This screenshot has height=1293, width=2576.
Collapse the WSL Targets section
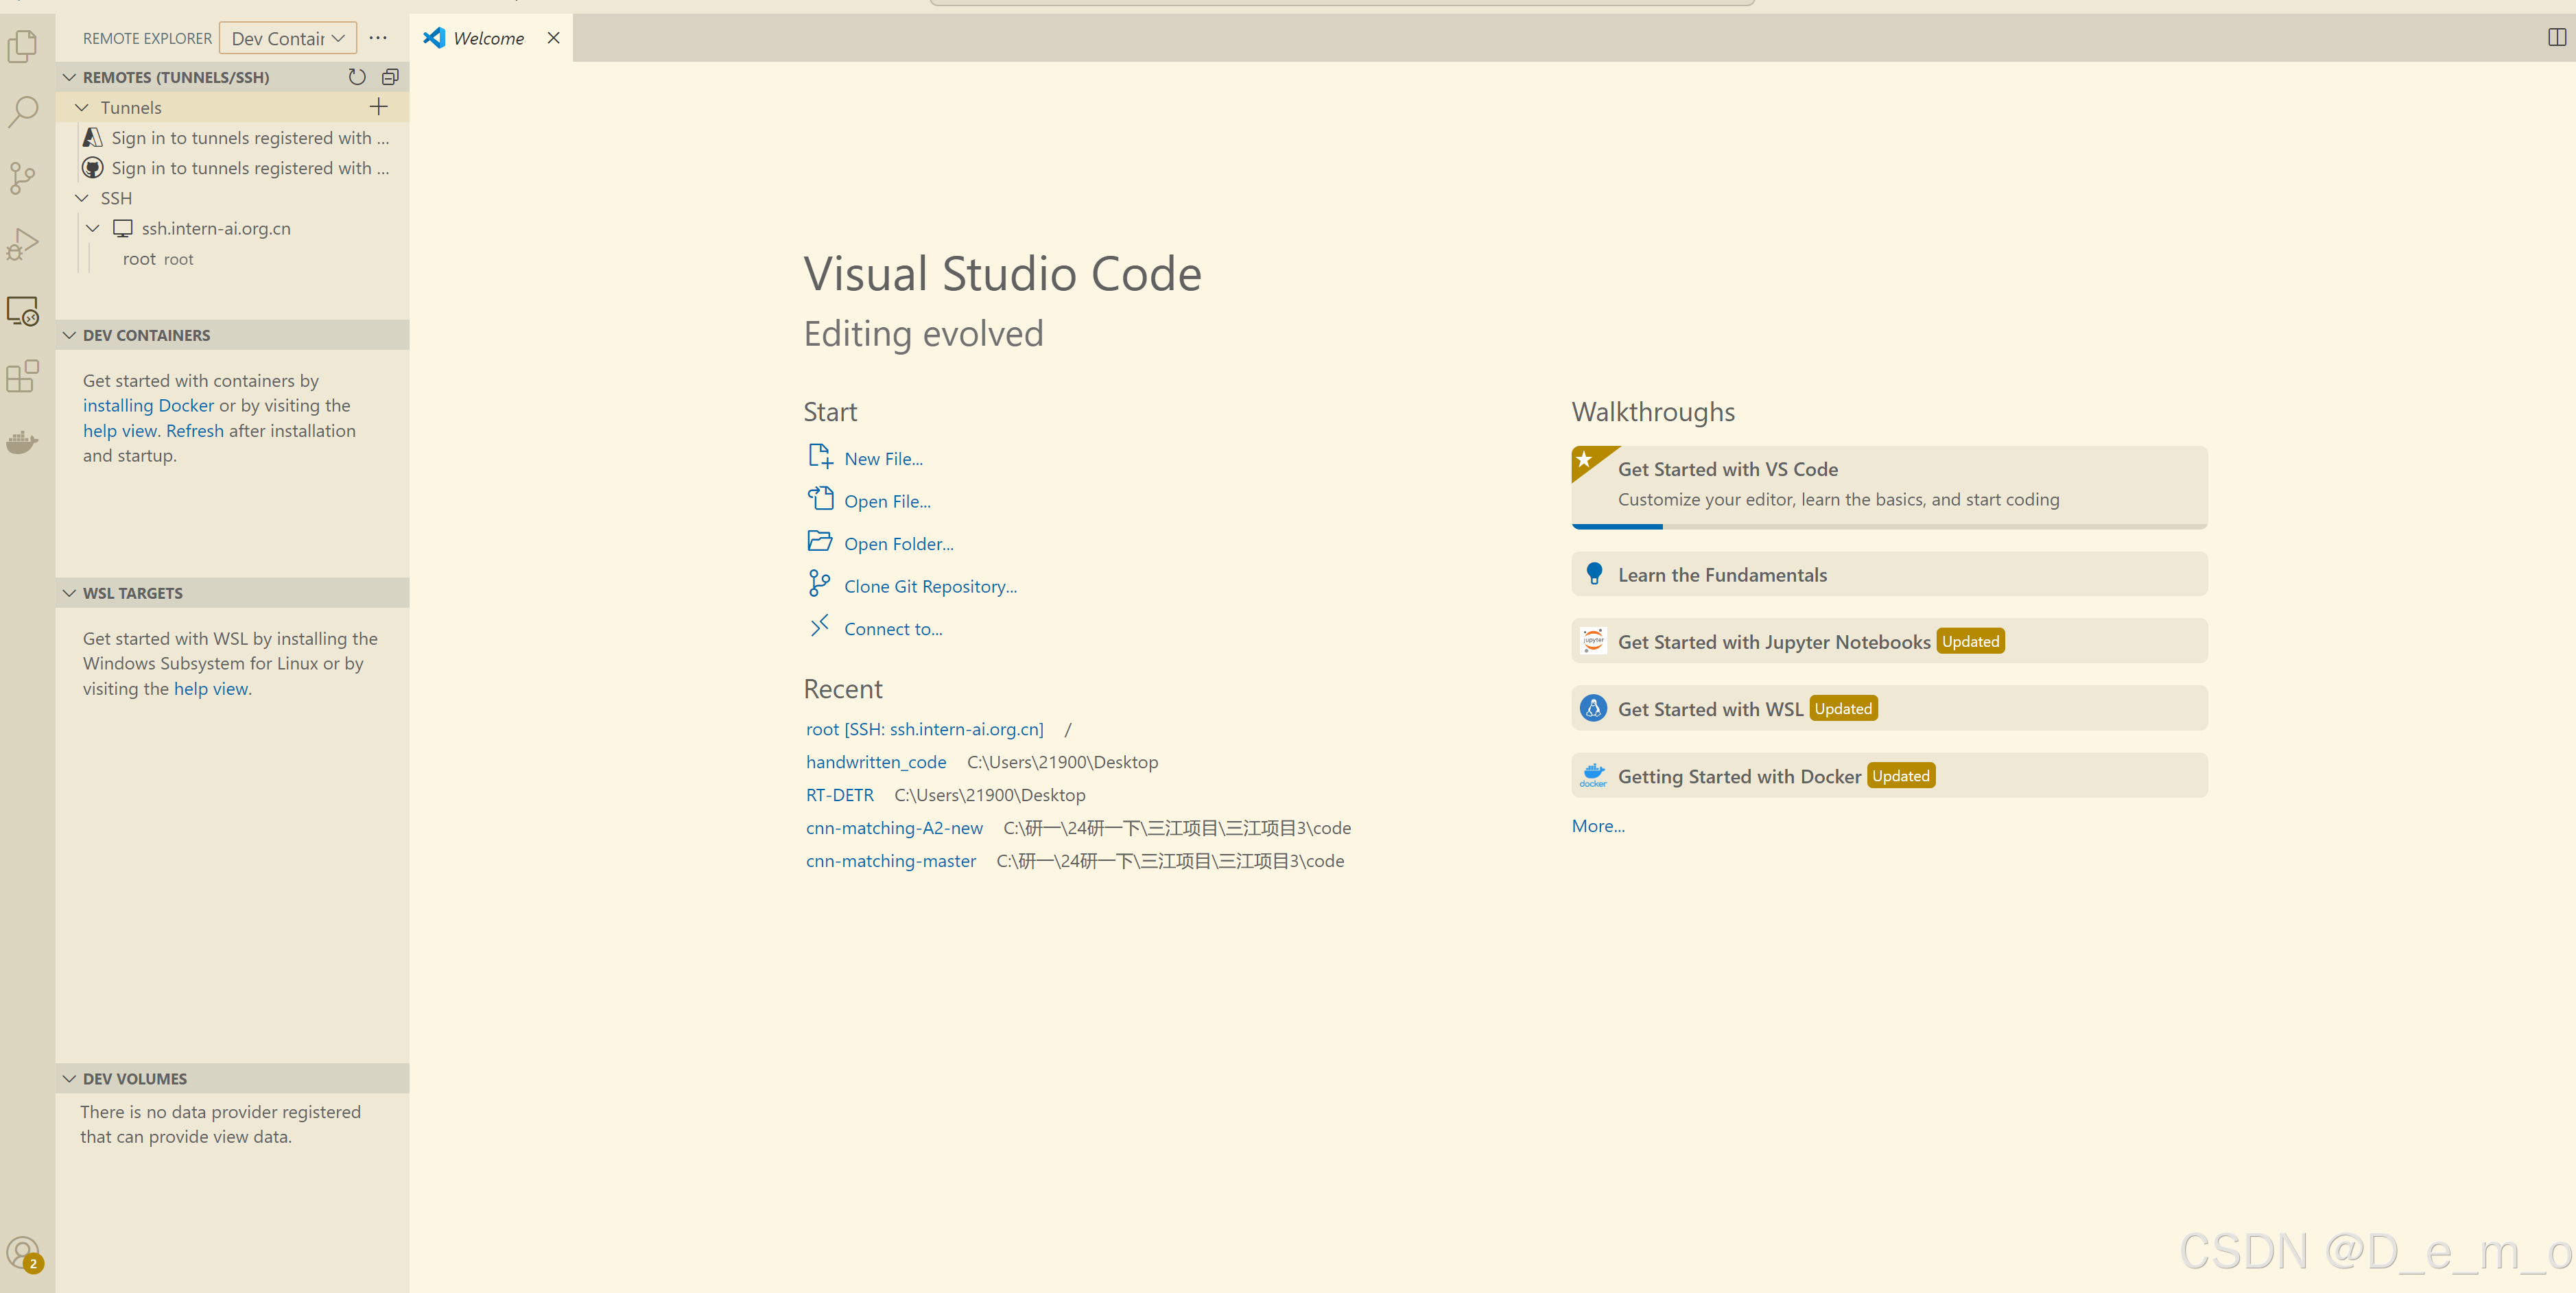(69, 593)
